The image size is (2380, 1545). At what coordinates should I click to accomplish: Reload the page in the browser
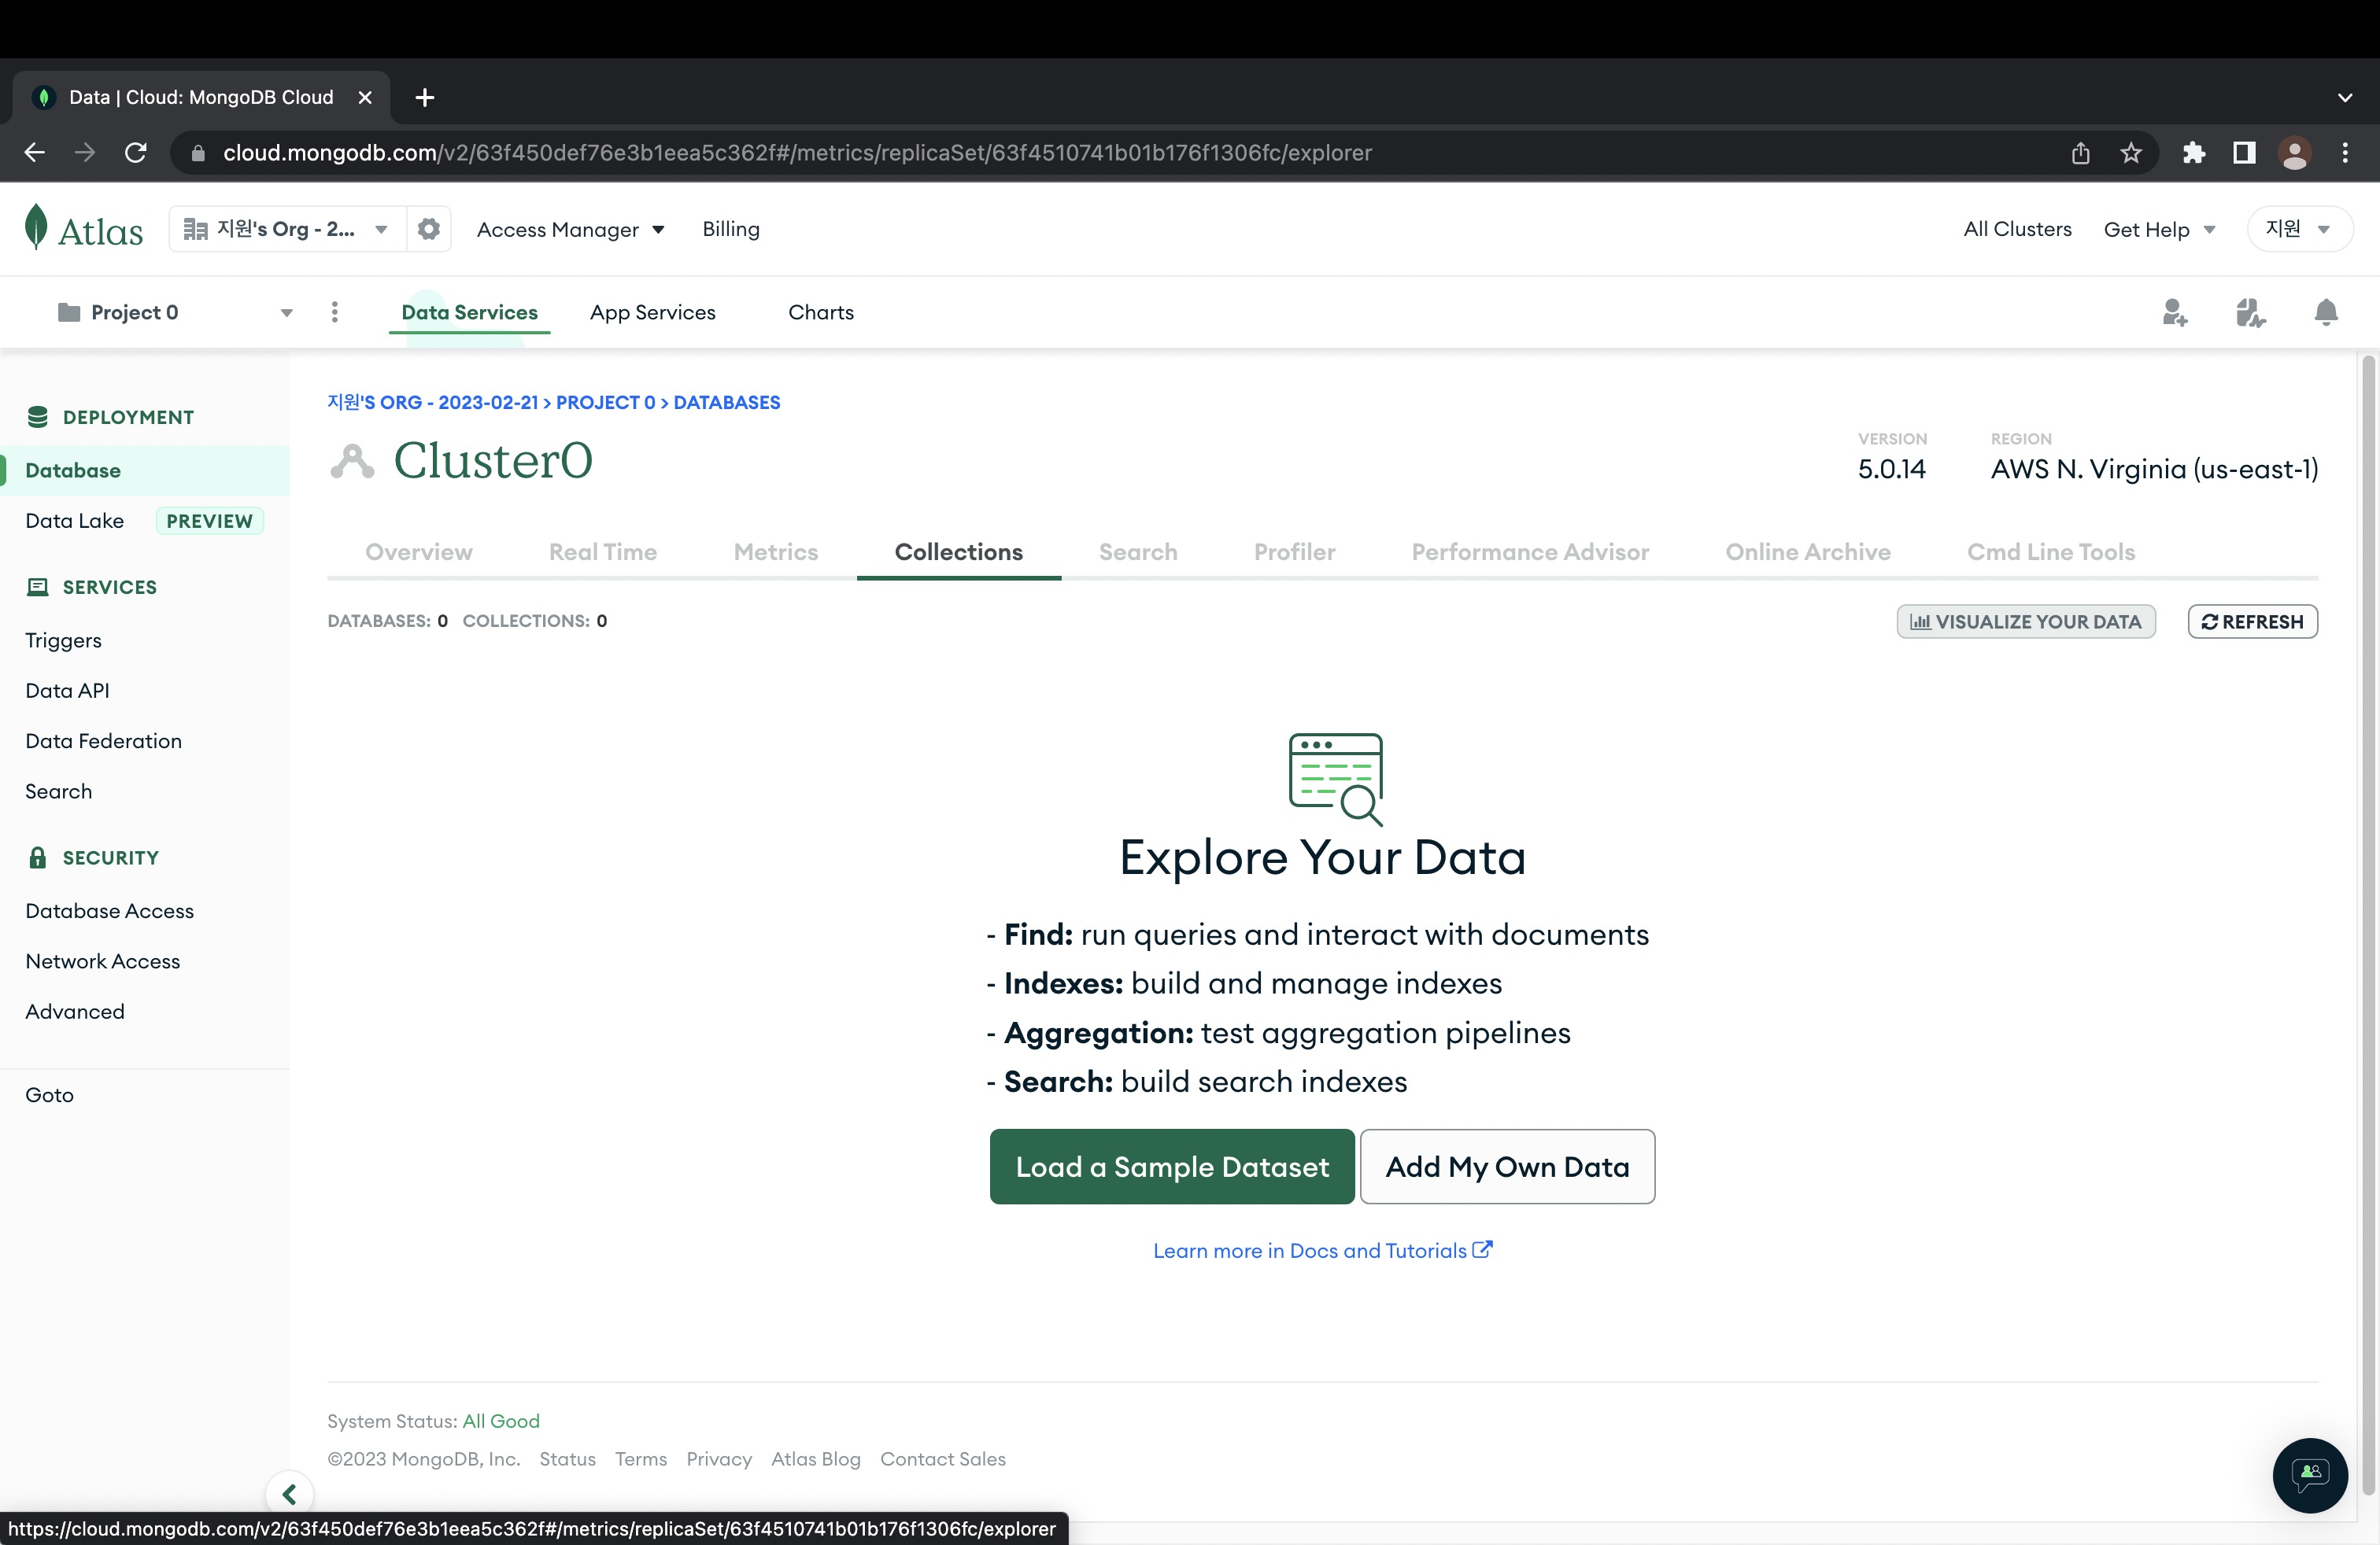point(136,153)
